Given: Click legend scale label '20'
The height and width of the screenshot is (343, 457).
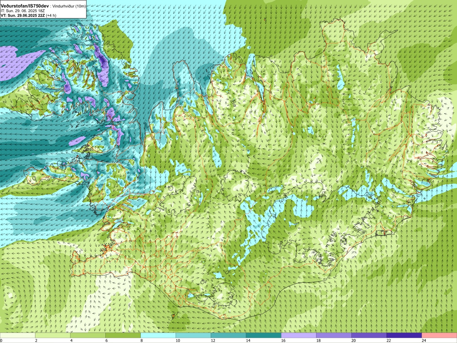Looking at the screenshot, I should pos(353,340).
